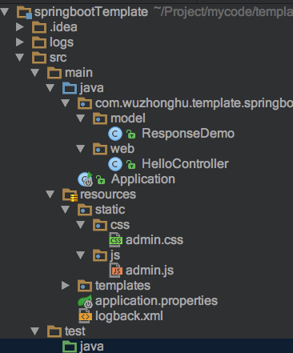Expand the templates folder arrow

[66, 286]
